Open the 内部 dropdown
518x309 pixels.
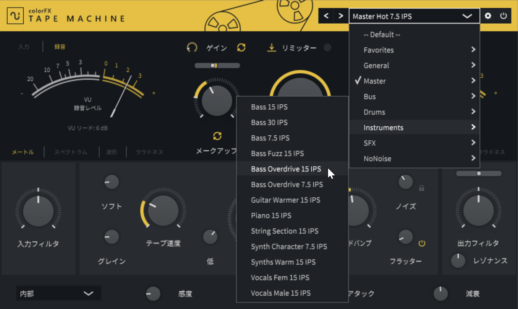(58, 293)
